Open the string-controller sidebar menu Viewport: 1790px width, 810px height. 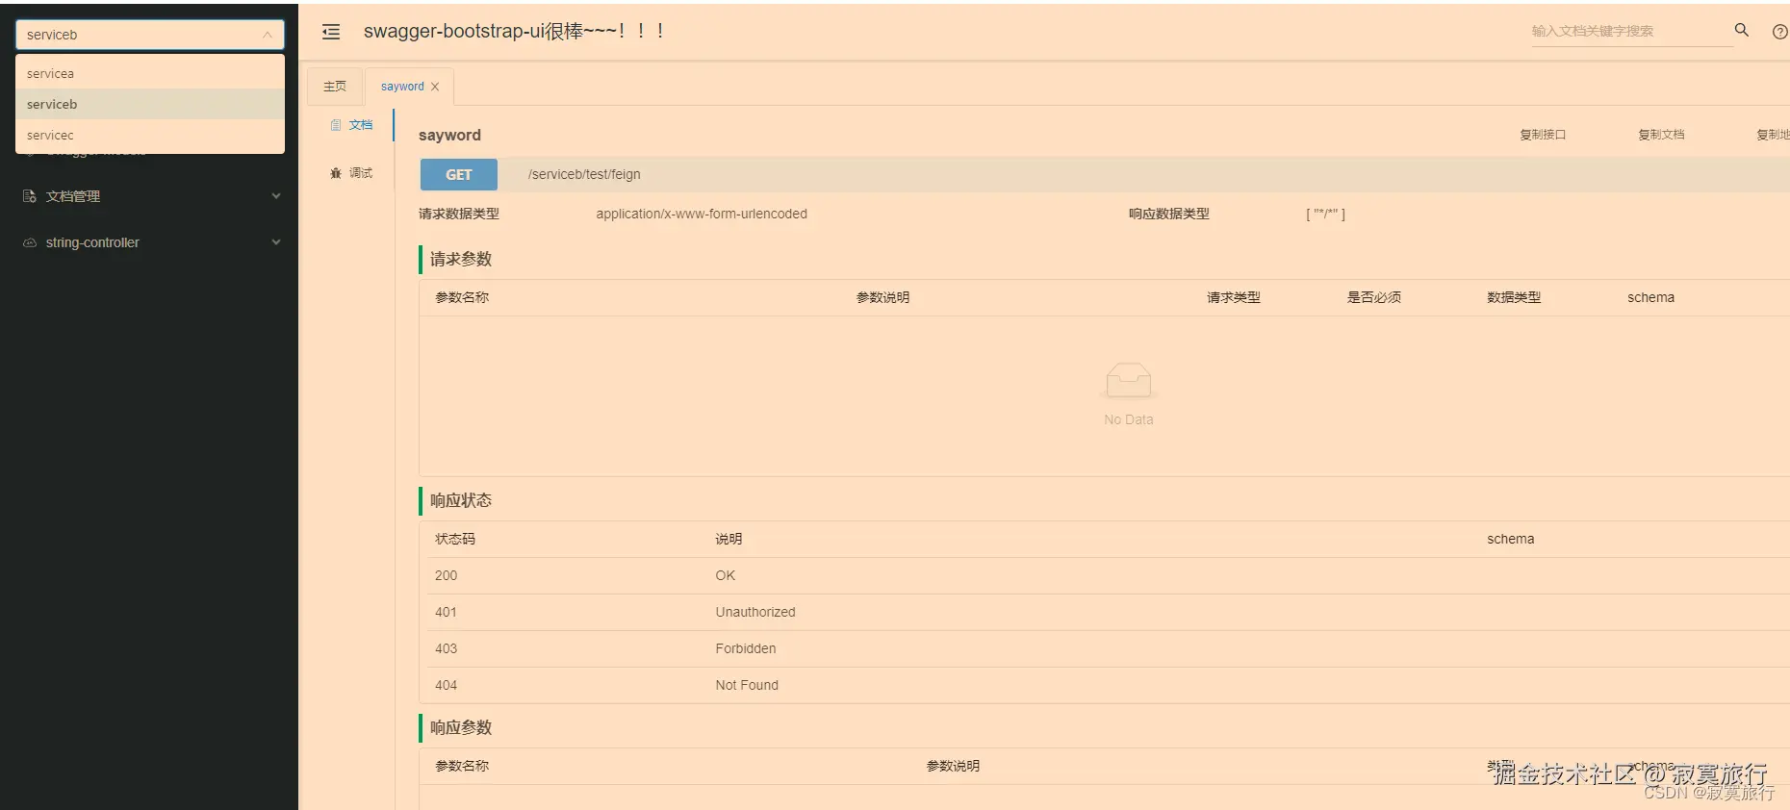click(x=149, y=242)
